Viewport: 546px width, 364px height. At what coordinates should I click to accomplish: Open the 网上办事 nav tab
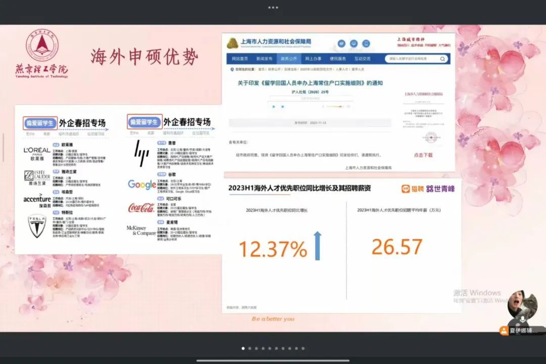pyautogui.click(x=313, y=59)
